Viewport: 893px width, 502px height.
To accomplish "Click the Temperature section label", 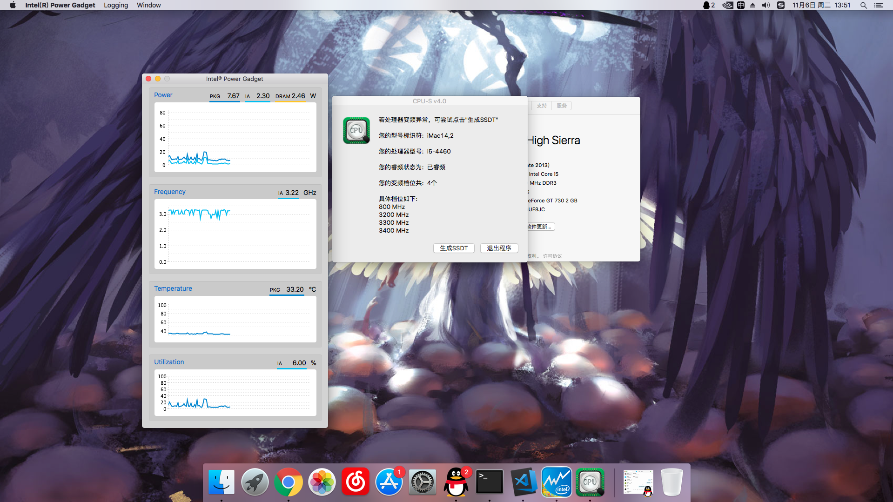I will click(x=173, y=288).
